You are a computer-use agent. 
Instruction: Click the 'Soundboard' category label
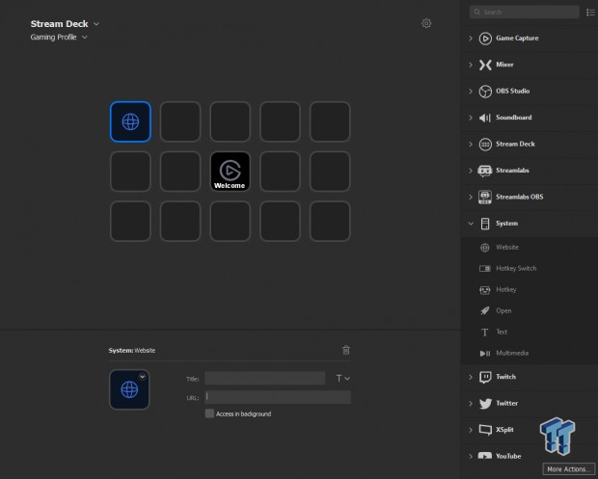514,118
